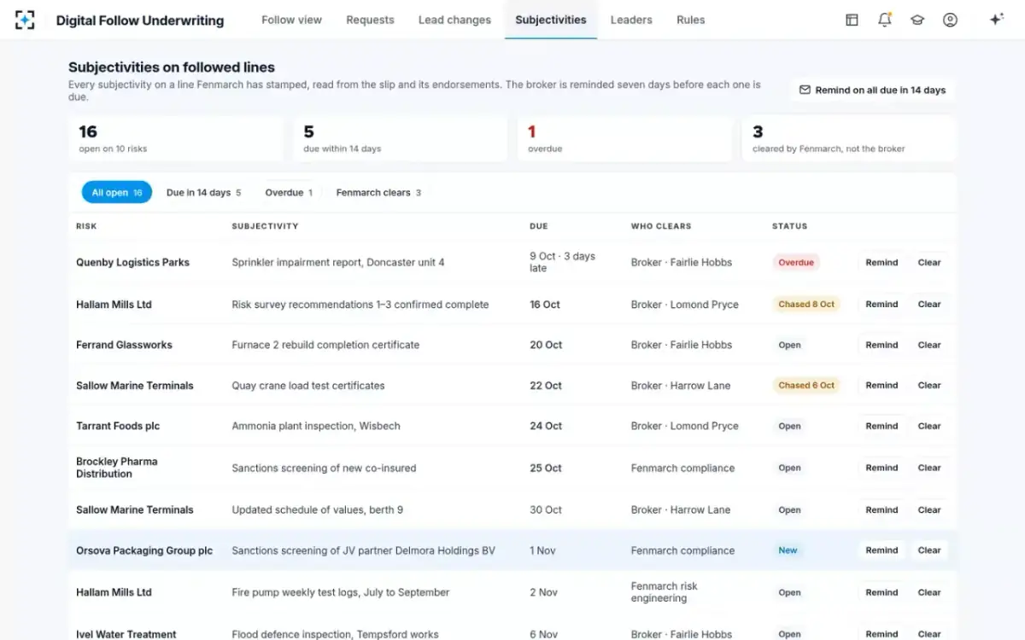Viewport: 1025px width, 640px height.
Task: Click the Overdue status badge
Action: click(796, 263)
